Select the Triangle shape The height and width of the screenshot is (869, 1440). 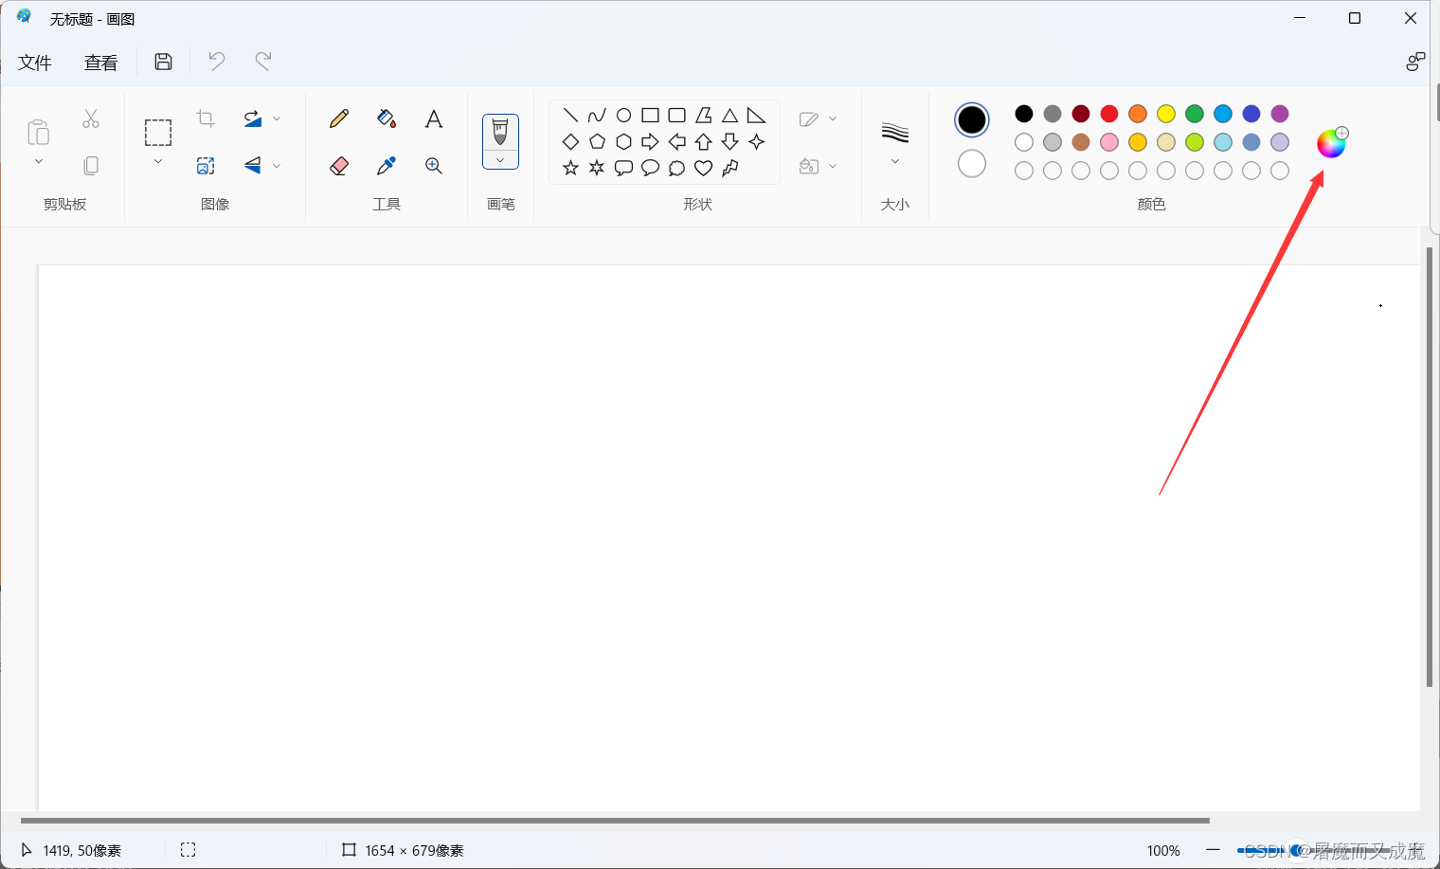[729, 115]
